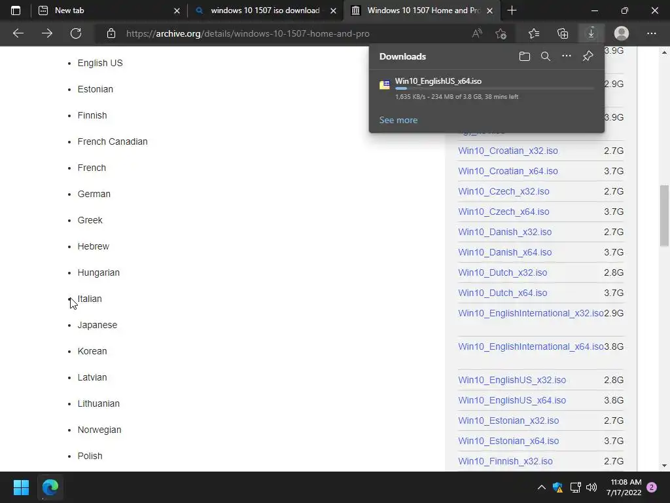Download Win10_Danish_x32.iso
This screenshot has width=670, height=503.
[x=504, y=232]
